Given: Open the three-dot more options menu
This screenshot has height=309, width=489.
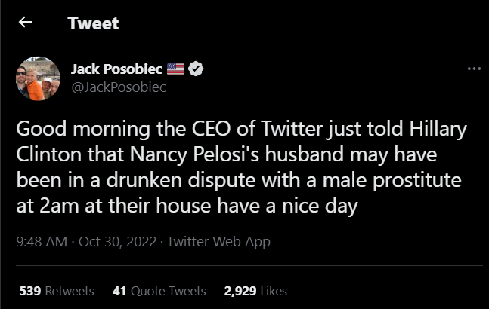Looking at the screenshot, I should pos(474,69).
